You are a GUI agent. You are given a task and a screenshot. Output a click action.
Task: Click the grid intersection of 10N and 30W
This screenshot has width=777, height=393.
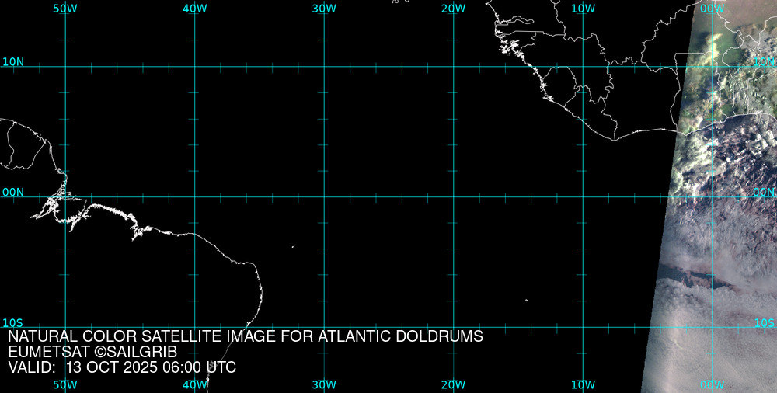pos(324,67)
